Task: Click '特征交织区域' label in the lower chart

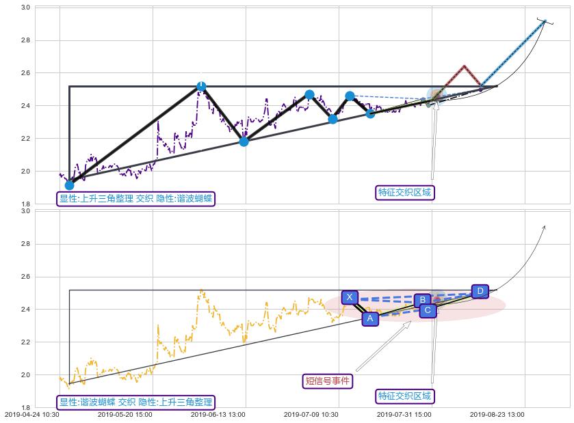Action: coord(405,396)
